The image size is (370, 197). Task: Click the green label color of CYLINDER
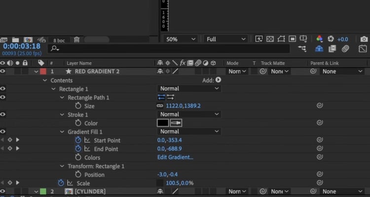(x=43, y=191)
